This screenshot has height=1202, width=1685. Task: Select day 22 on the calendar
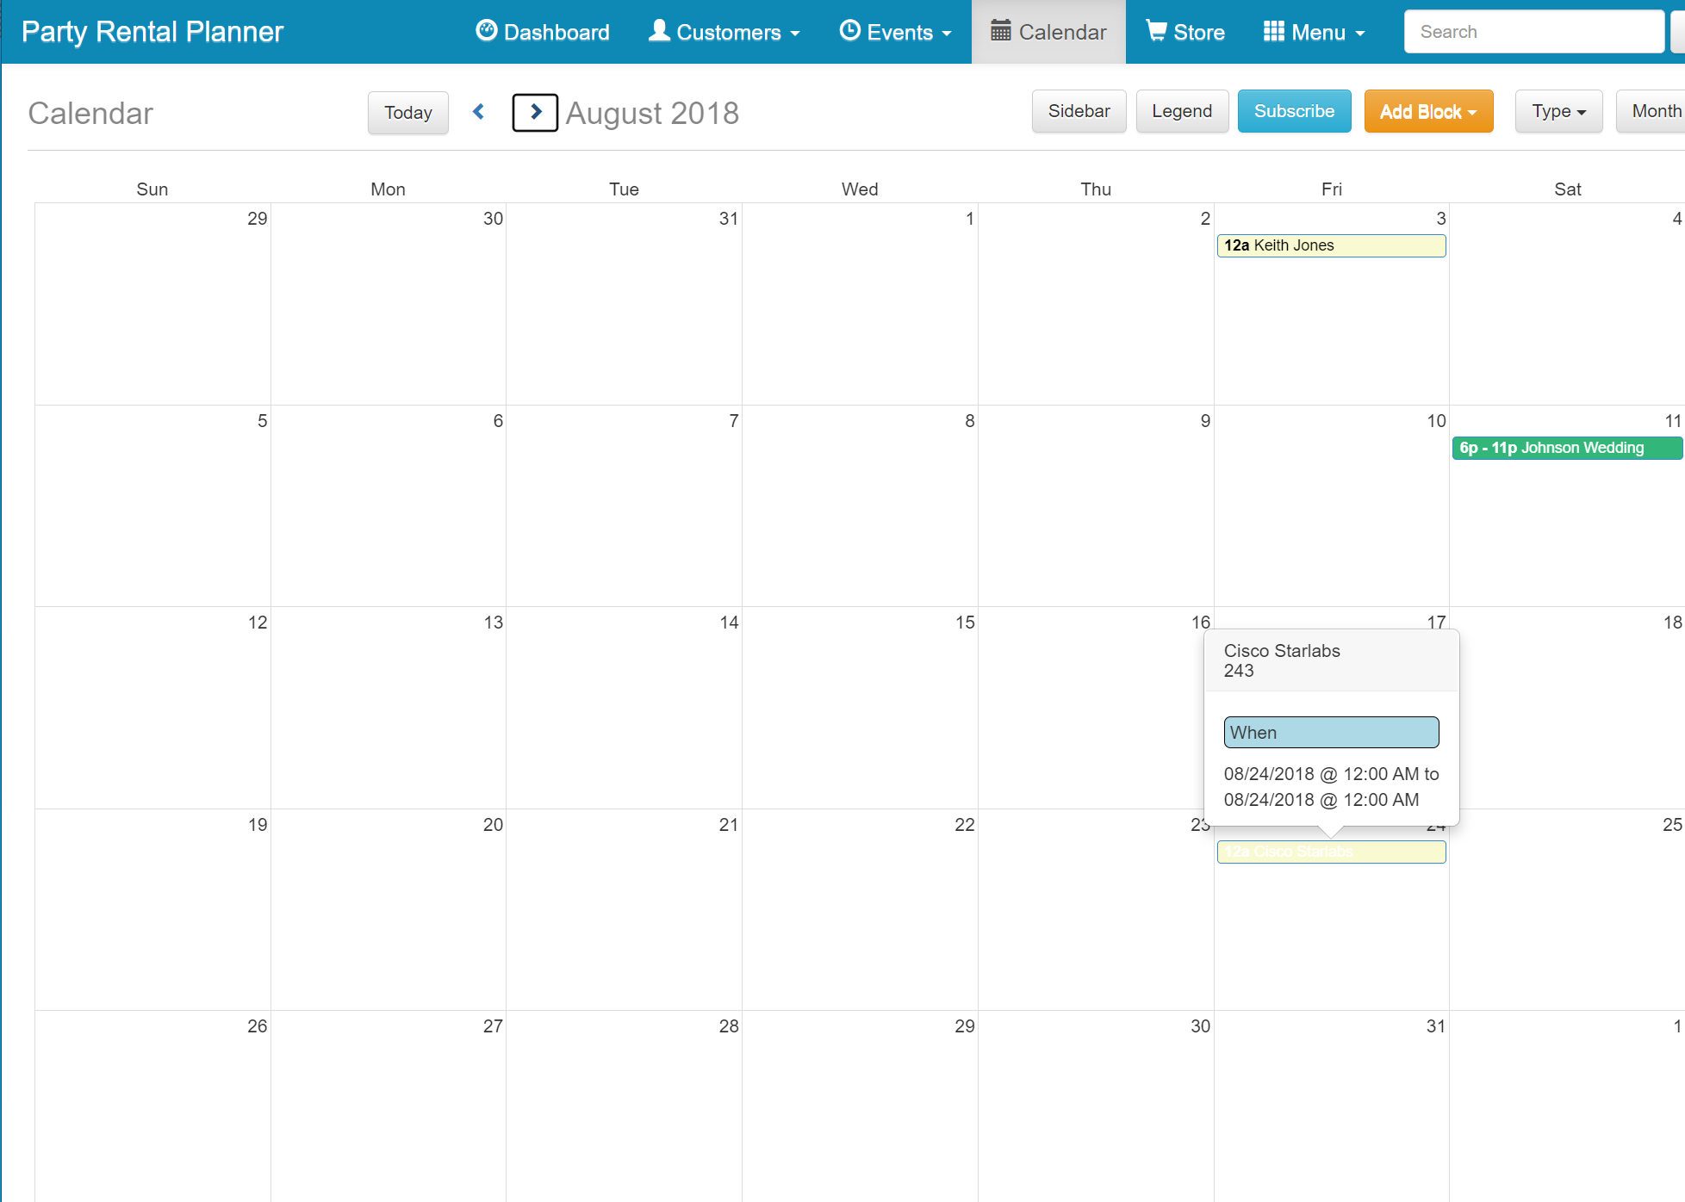(x=965, y=825)
